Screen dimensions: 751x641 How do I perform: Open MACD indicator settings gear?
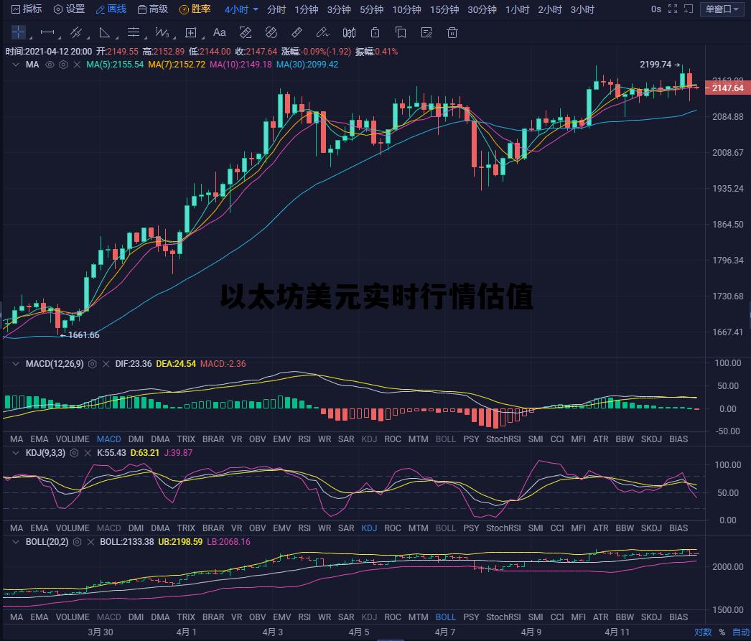92,364
